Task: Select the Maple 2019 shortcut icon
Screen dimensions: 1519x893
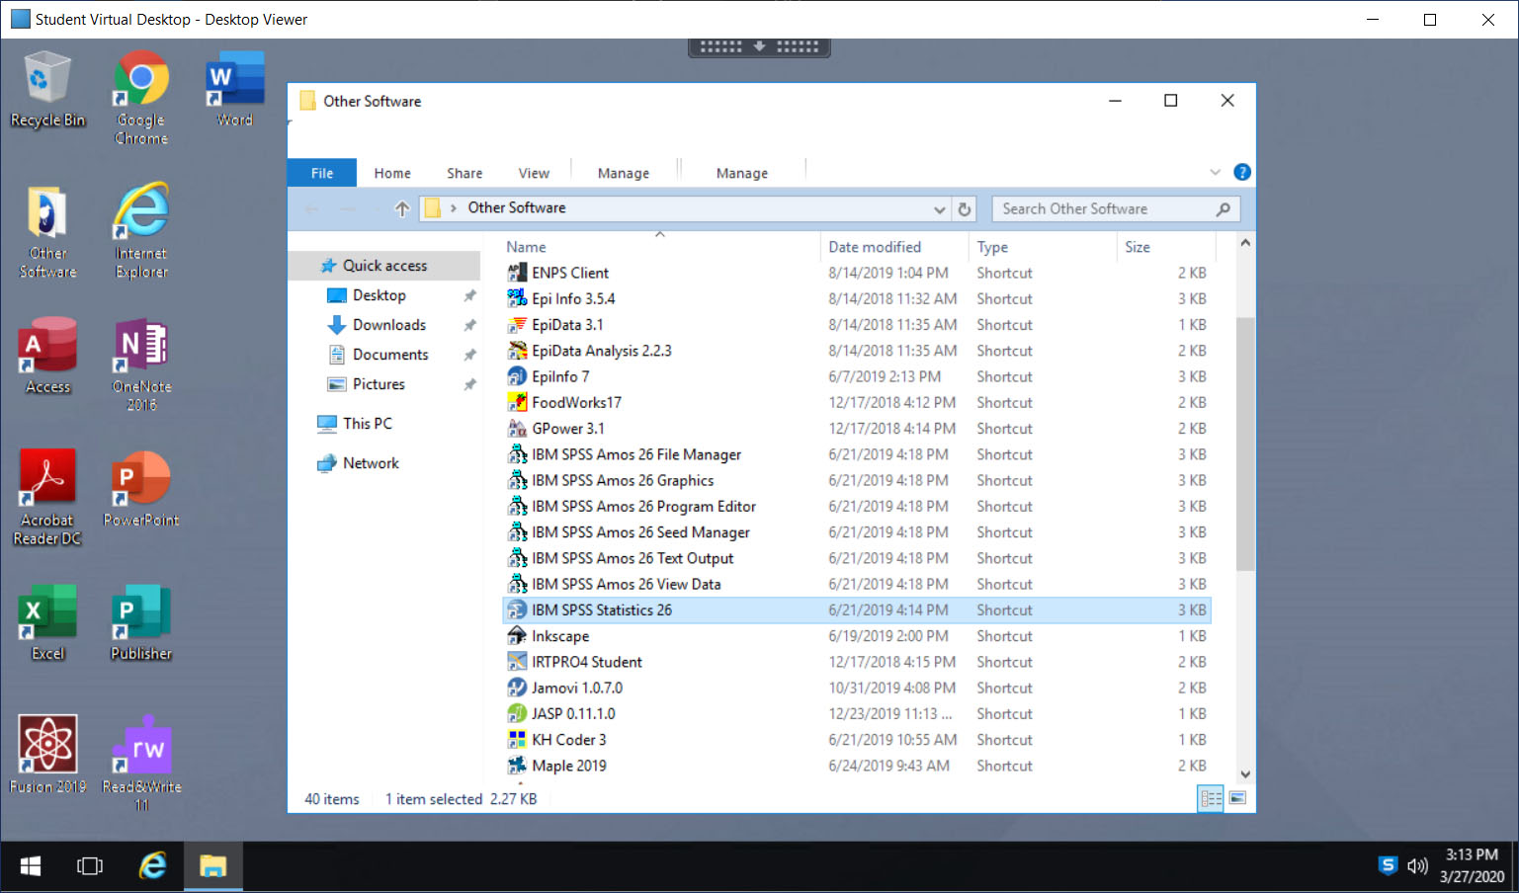Action: (x=517, y=766)
